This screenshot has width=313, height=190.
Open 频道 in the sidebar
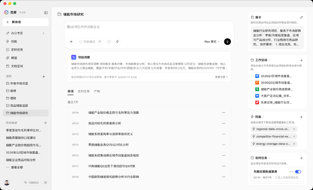pyautogui.click(x=26, y=58)
